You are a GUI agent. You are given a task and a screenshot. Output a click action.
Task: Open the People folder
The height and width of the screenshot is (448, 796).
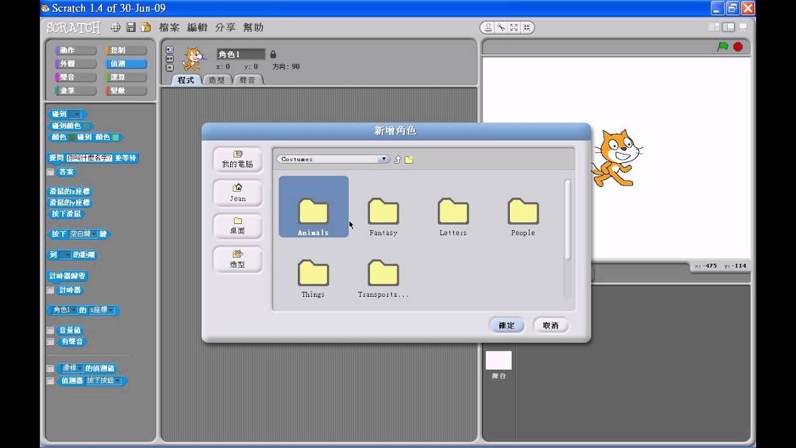pos(523,216)
